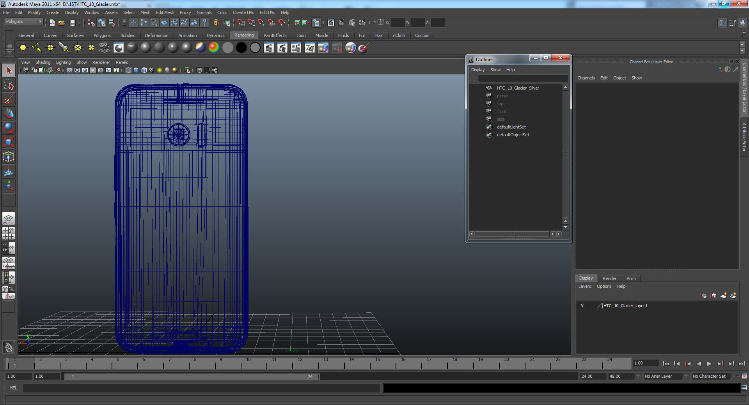Click the black surface shader circle

click(x=241, y=48)
